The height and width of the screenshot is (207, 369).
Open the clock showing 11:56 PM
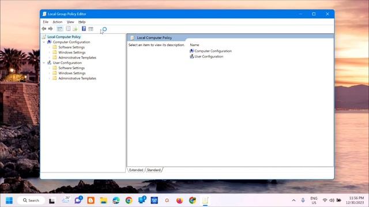point(355,201)
